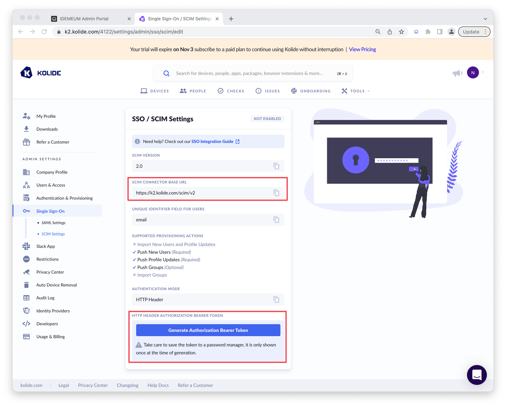Click the browser forward arrow

[32, 32]
